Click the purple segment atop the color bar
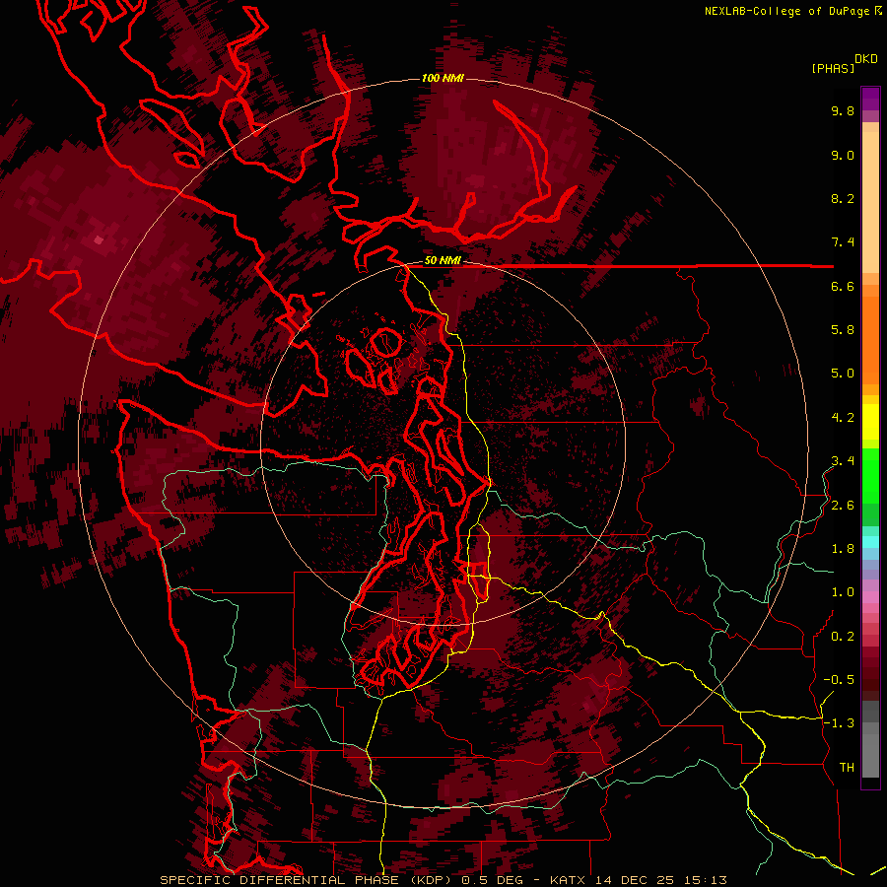The height and width of the screenshot is (887, 887). point(870,100)
